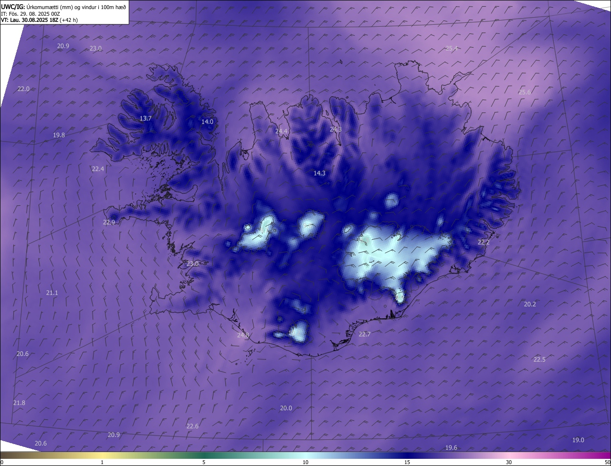
Task: Click the colorbar tick labeled 1
Action: 102,463
